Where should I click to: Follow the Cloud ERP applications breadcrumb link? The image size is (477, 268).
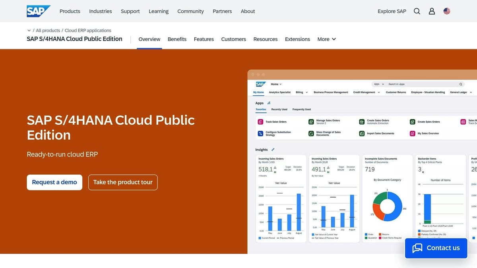pyautogui.click(x=87, y=30)
